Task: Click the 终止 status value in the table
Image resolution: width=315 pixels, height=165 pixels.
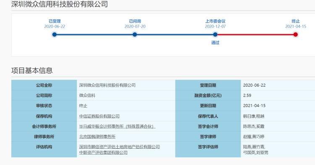Action: point(83,106)
